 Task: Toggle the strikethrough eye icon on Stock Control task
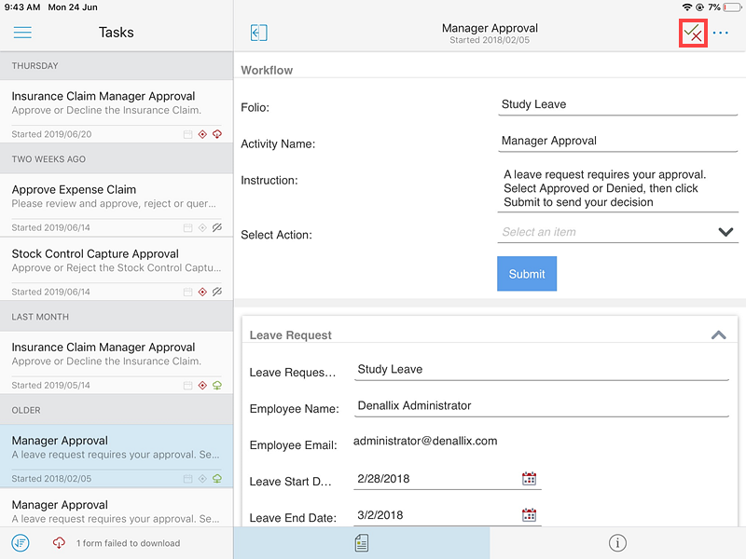tap(218, 292)
